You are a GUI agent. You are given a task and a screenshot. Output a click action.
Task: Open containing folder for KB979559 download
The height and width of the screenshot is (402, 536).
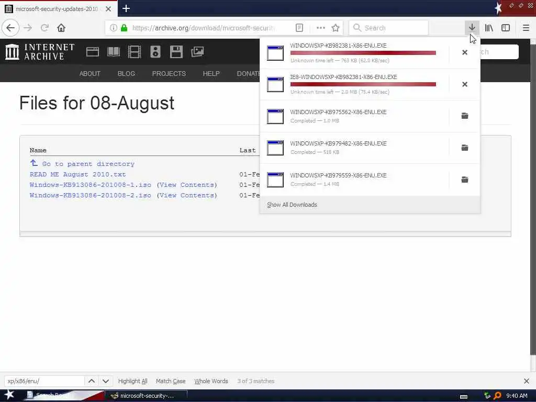pyautogui.click(x=465, y=180)
